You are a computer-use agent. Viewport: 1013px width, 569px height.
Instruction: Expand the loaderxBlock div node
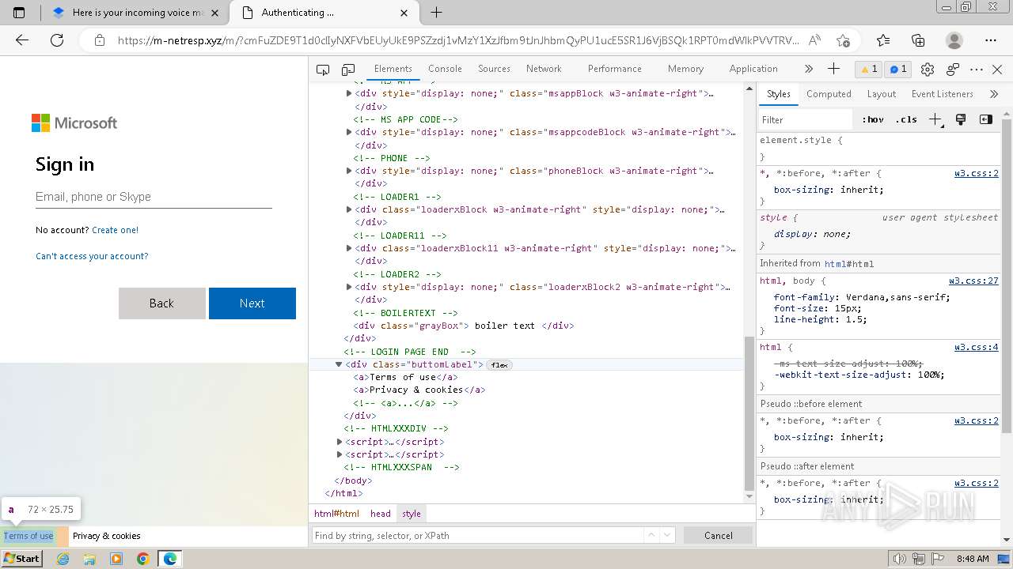coord(349,209)
